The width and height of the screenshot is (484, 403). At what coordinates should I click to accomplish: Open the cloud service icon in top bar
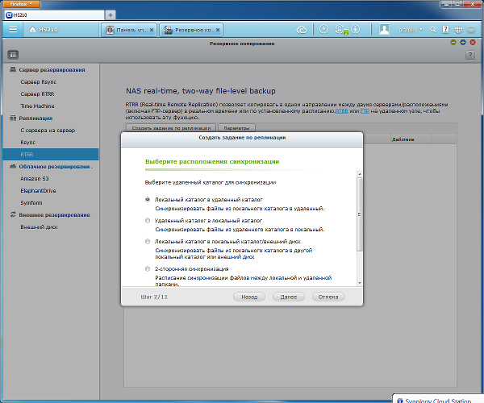302,30
